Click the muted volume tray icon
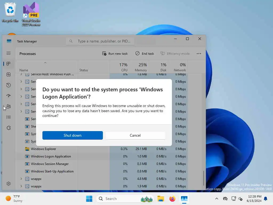Image resolution: width=273 pixels, height=205 pixels. (x=240, y=199)
